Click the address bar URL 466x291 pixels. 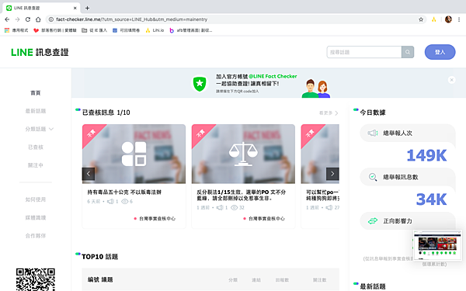pos(132,19)
